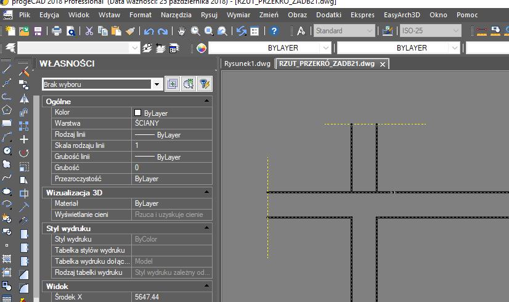Select the Mirror modify tool

click(23, 99)
